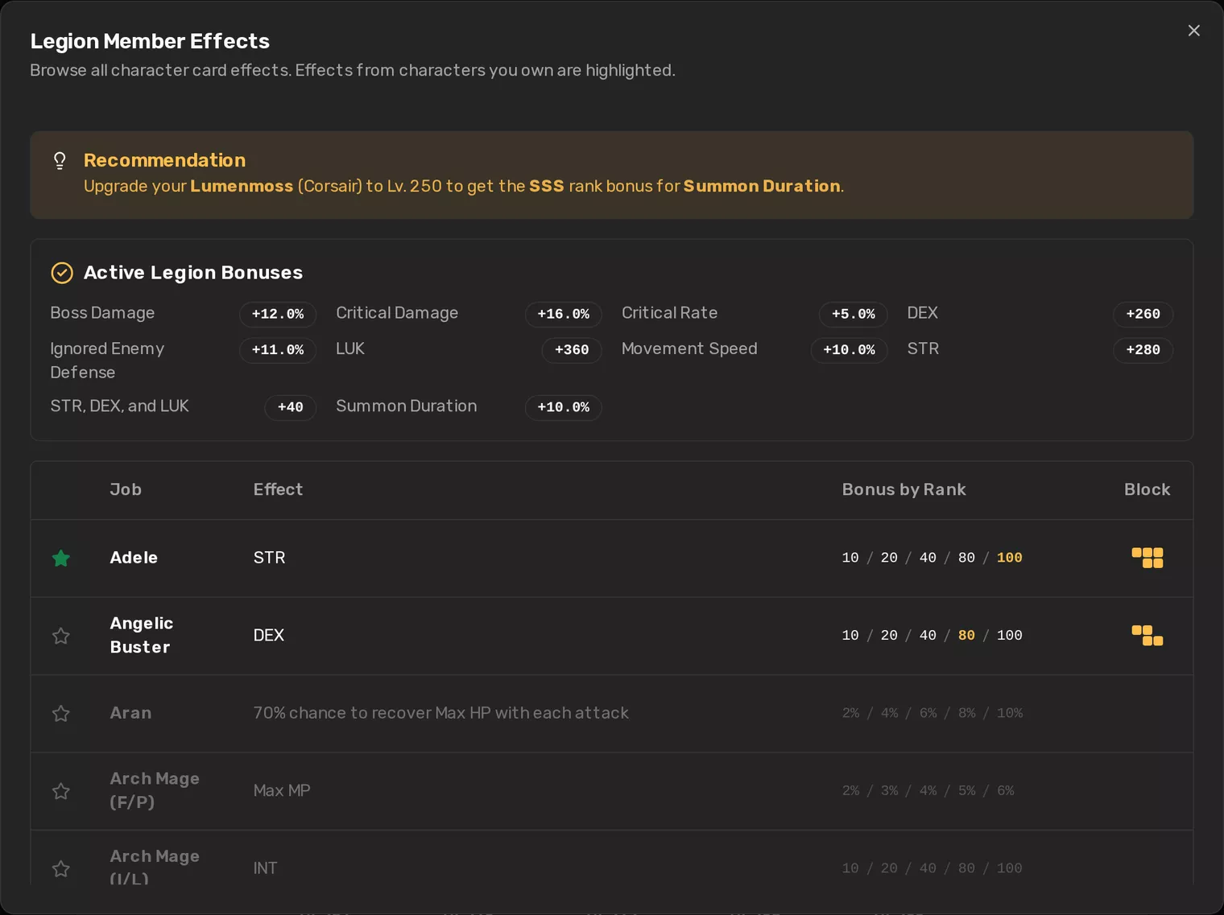Select the Adele job name
1224x915 pixels.
tap(134, 558)
